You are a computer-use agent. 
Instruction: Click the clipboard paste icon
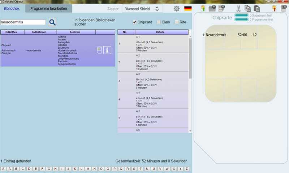pos(257,8)
